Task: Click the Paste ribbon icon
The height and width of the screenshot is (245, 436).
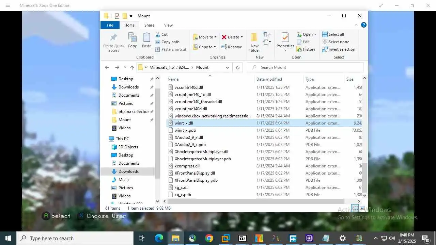Action: click(x=146, y=41)
